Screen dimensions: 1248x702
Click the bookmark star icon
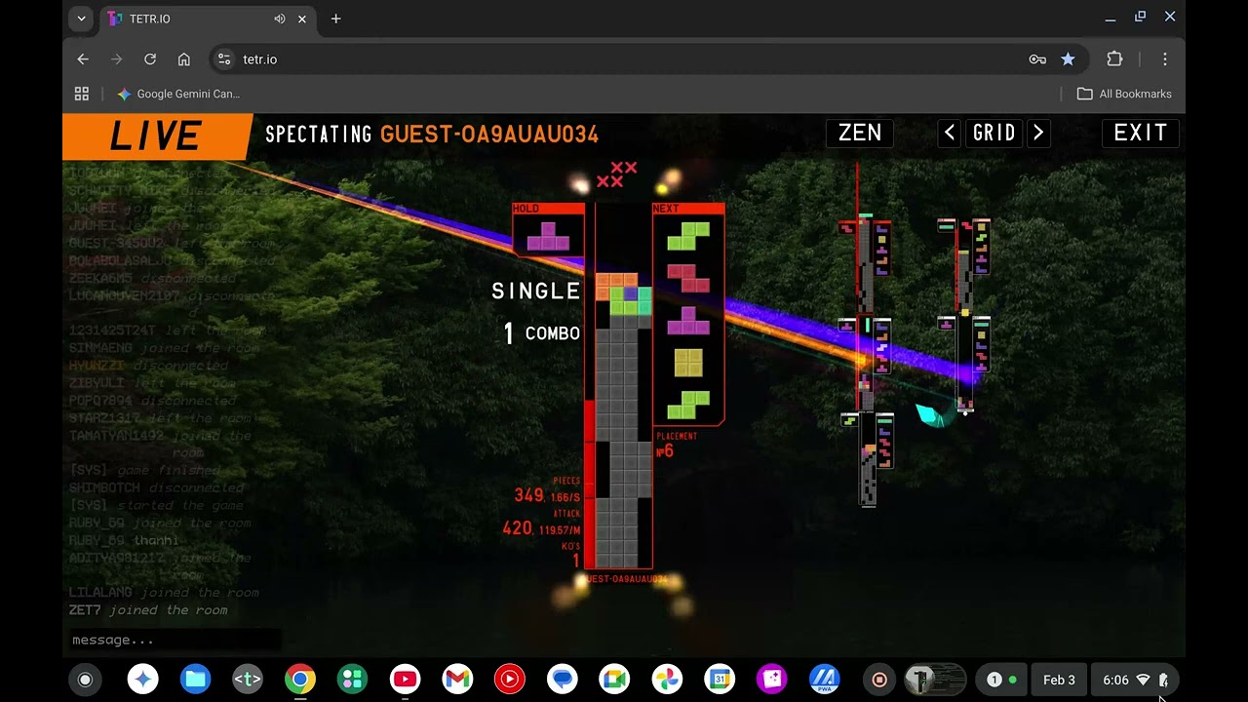(1068, 59)
